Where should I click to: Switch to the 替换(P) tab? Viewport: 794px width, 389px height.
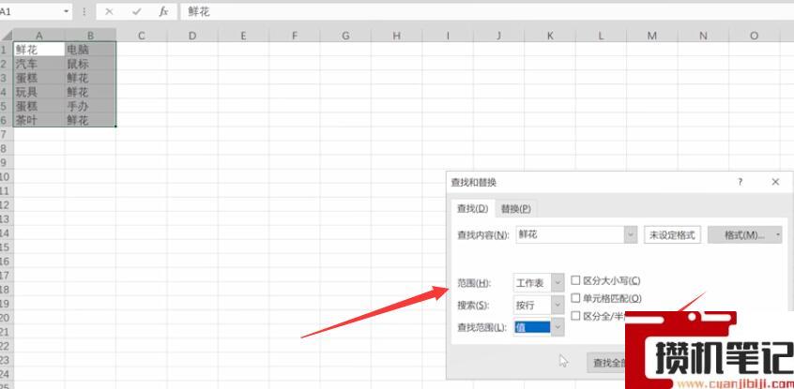[516, 208]
